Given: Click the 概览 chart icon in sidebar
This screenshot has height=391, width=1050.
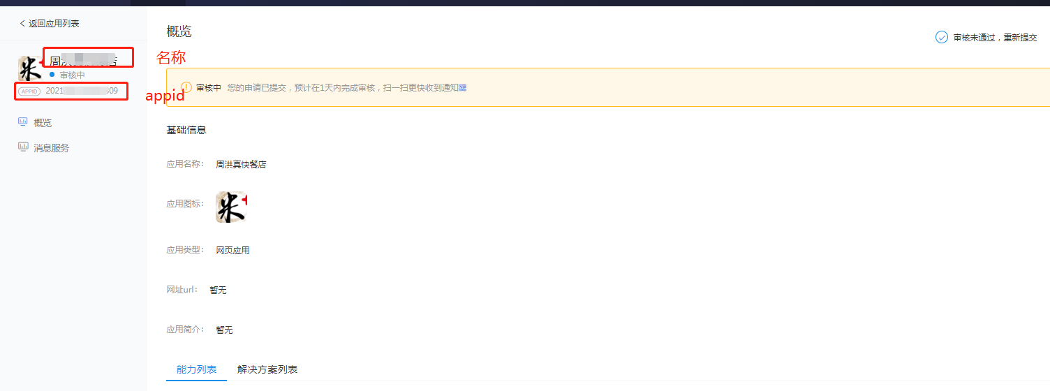Looking at the screenshot, I should point(23,122).
